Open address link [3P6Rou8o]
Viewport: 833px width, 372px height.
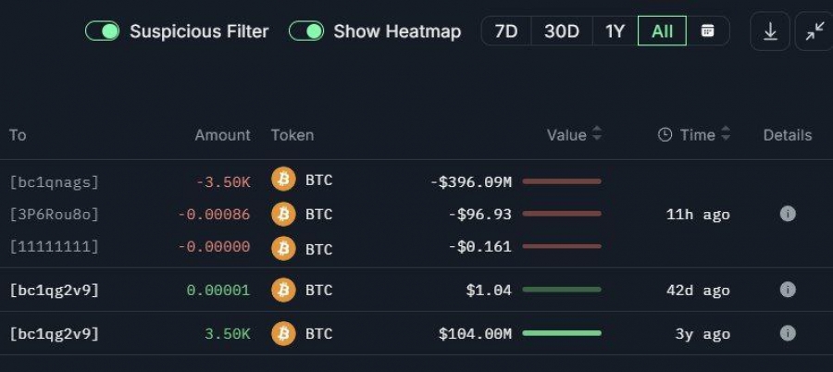[x=54, y=215]
